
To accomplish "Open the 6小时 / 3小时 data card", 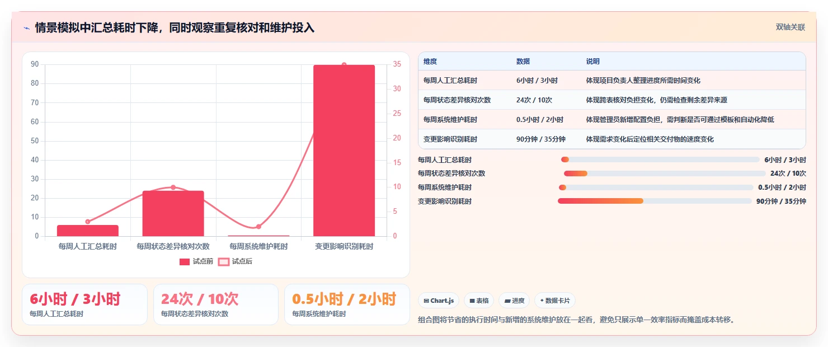I will (84, 304).
